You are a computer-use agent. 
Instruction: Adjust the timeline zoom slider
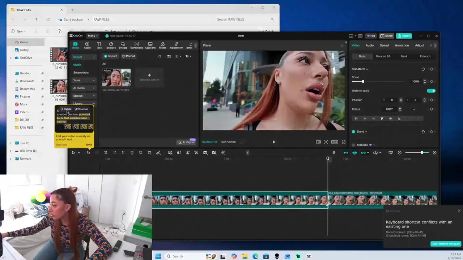tap(421, 153)
